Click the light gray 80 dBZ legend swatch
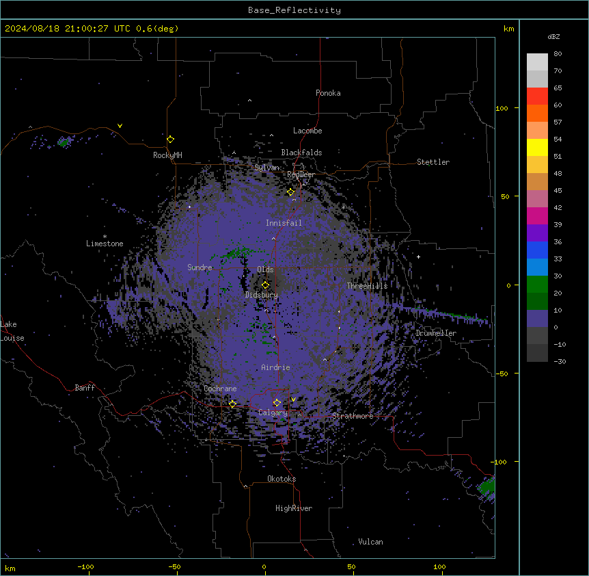The image size is (589, 576). click(x=537, y=62)
